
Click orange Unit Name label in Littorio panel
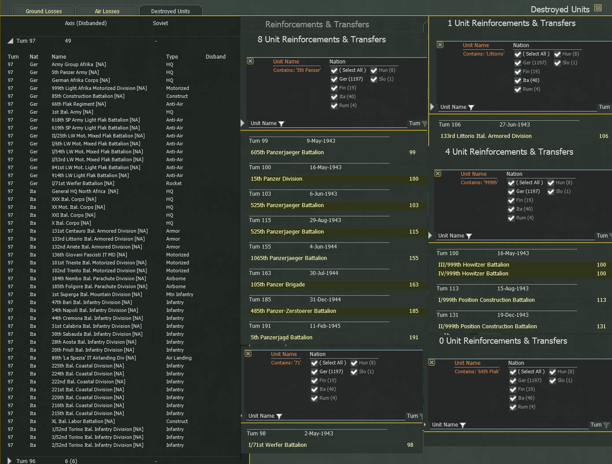click(476, 45)
